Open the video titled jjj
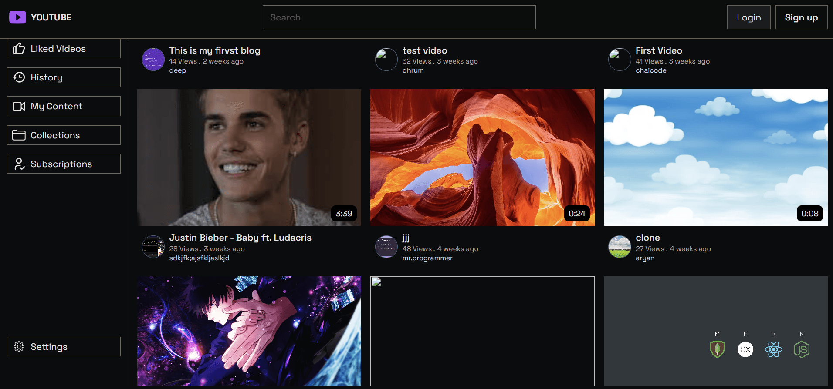 [x=406, y=238]
